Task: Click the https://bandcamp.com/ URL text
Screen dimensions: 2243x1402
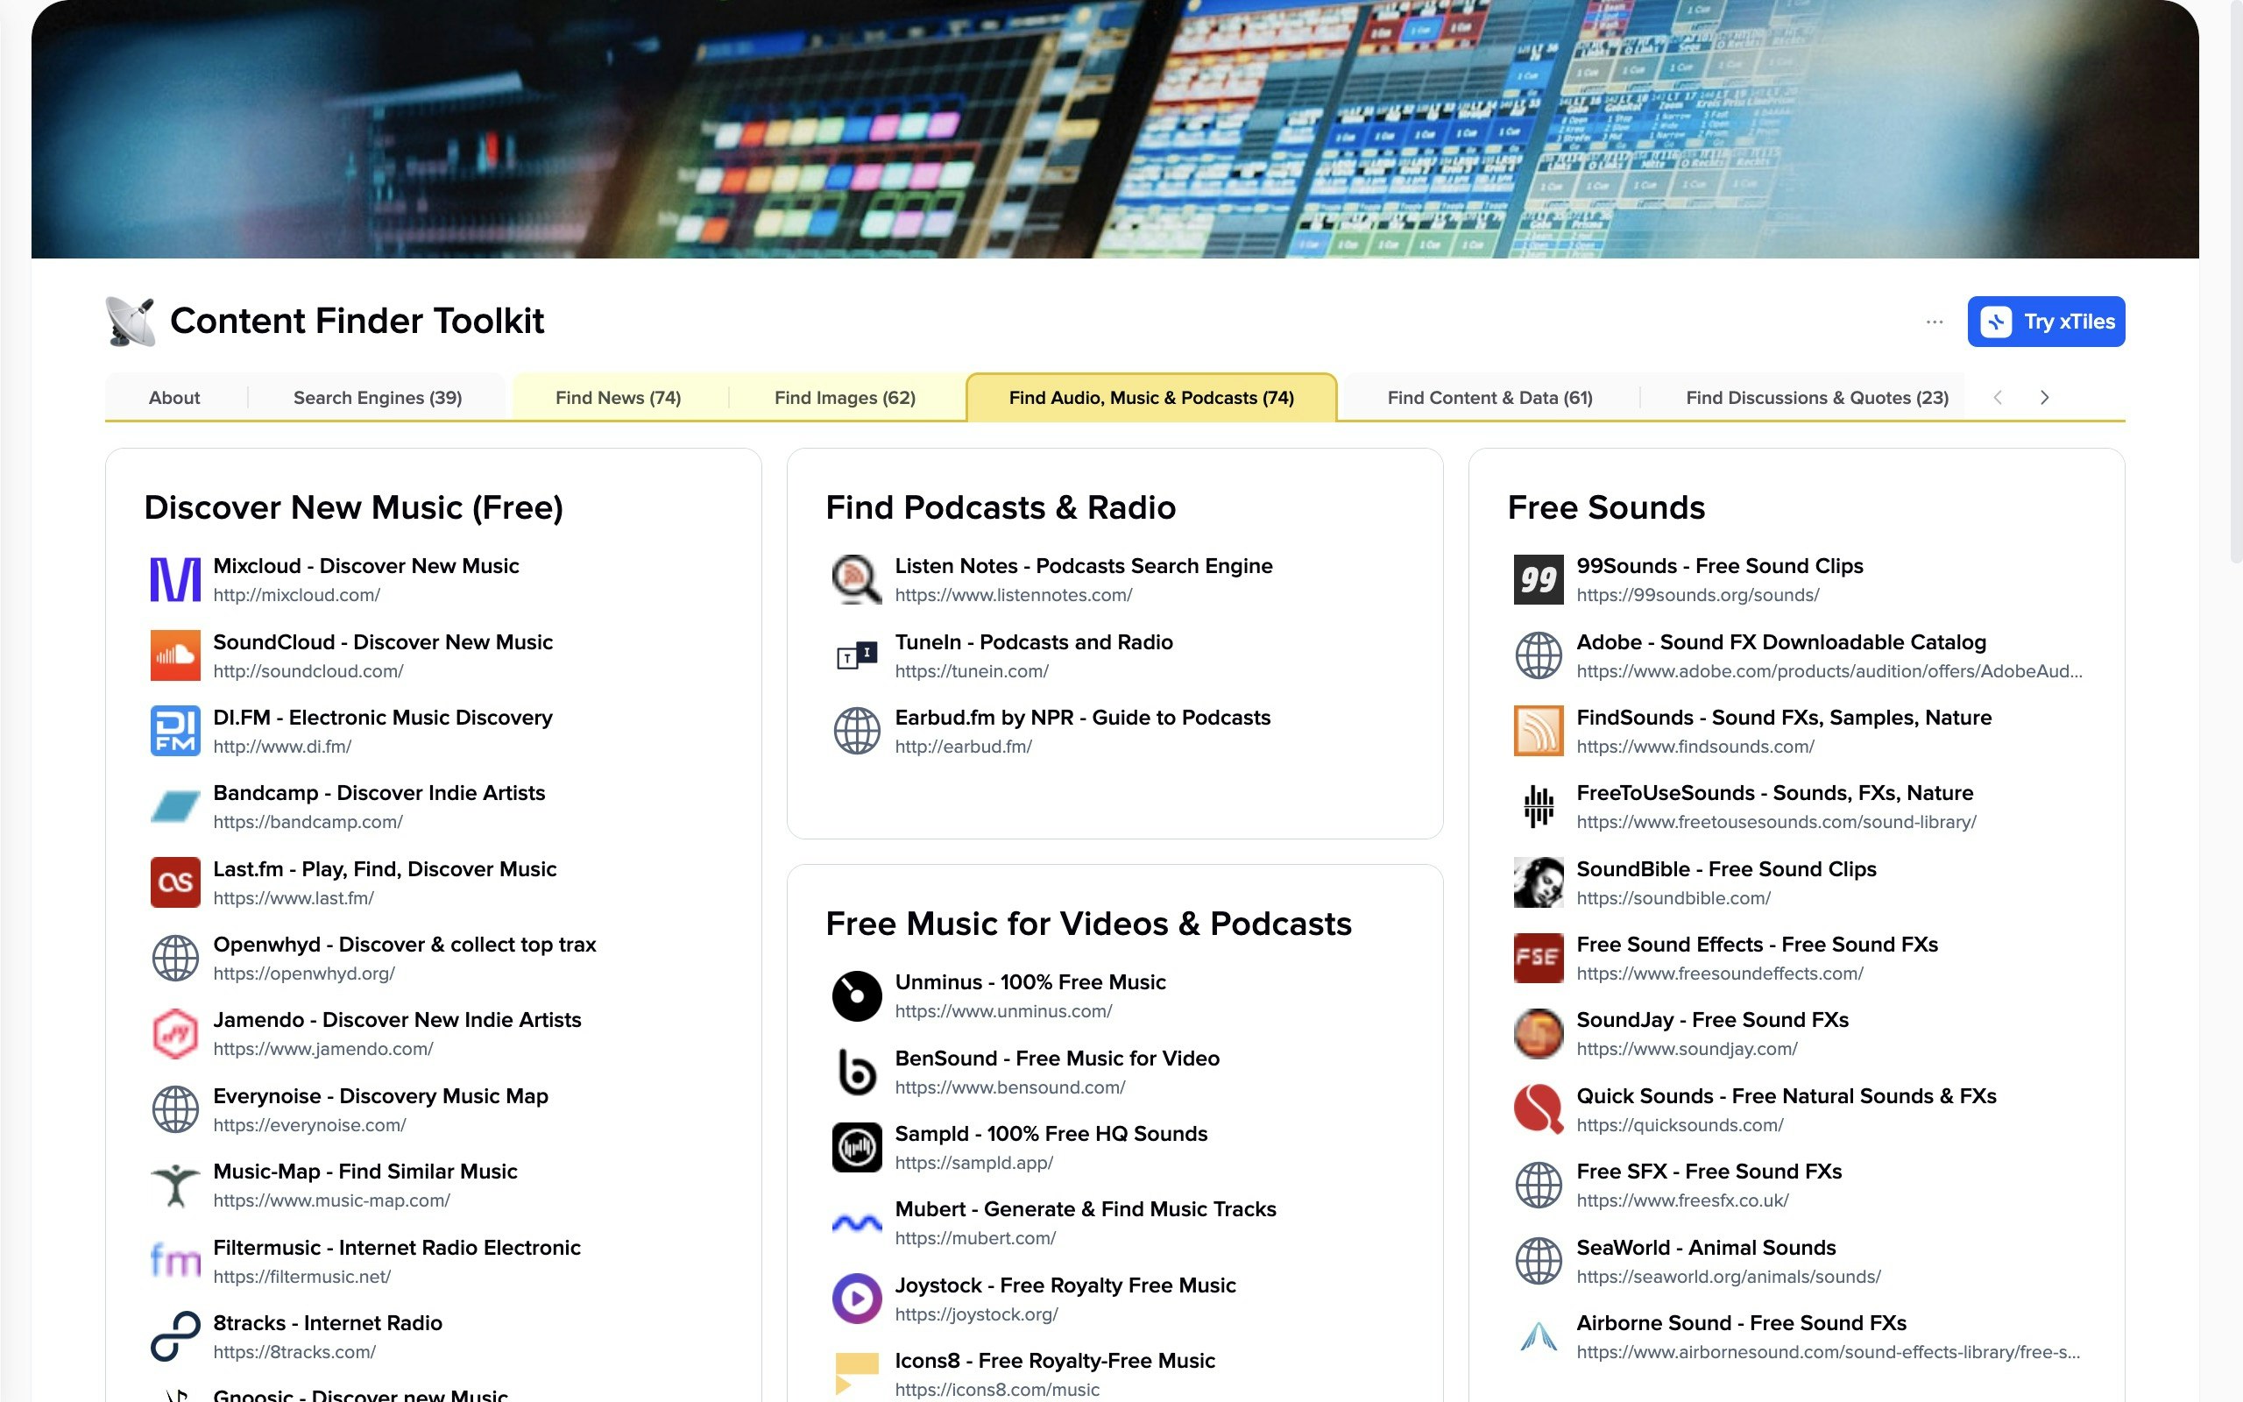Action: pos(308,822)
